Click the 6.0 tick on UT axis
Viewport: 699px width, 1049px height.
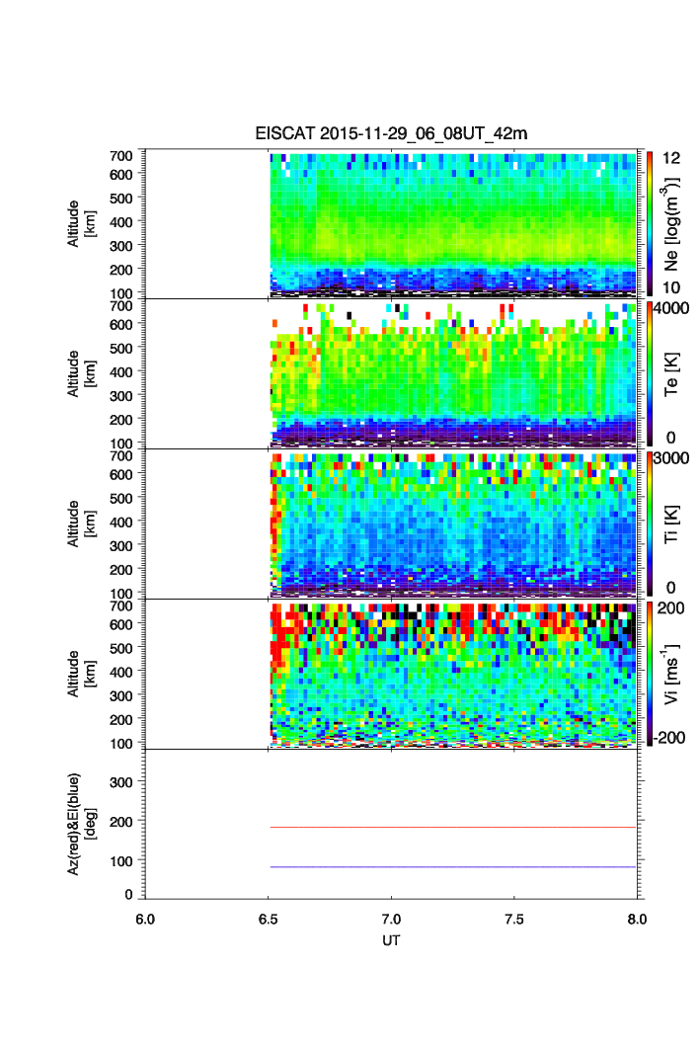pyautogui.click(x=145, y=918)
